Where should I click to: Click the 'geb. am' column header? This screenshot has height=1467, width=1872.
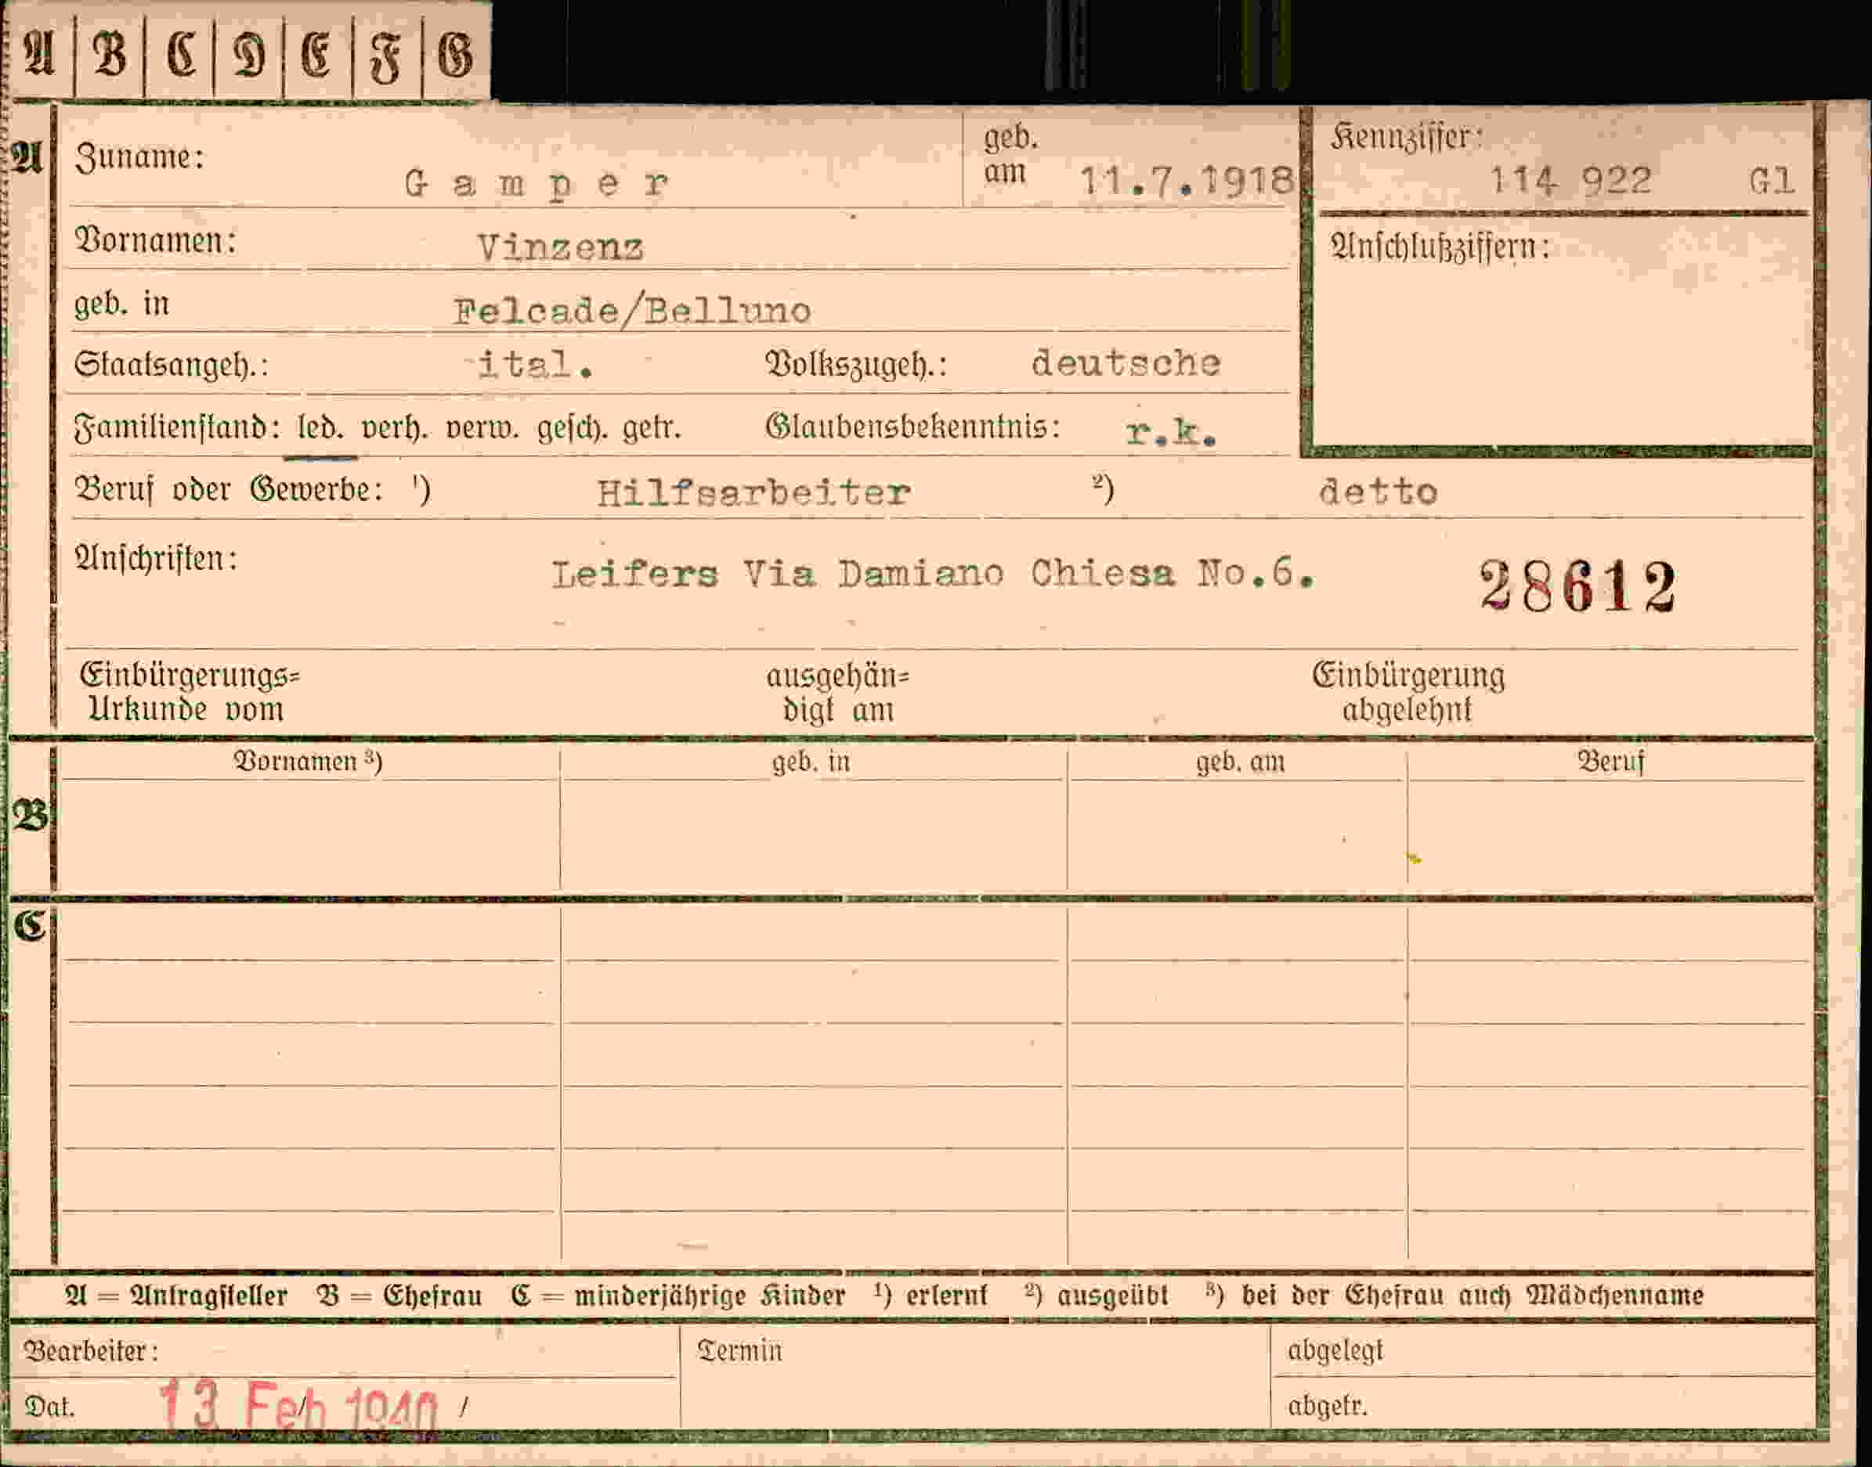point(1240,762)
